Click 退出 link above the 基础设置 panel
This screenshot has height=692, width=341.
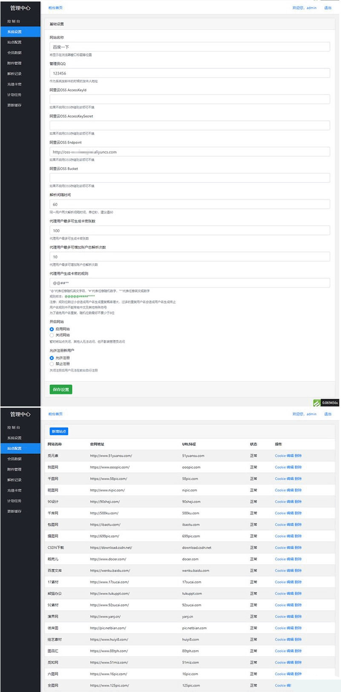(327, 8)
